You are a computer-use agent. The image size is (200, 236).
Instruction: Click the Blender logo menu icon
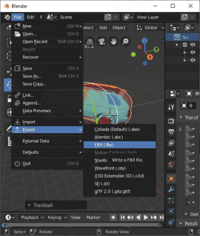pyautogui.click(x=7, y=17)
